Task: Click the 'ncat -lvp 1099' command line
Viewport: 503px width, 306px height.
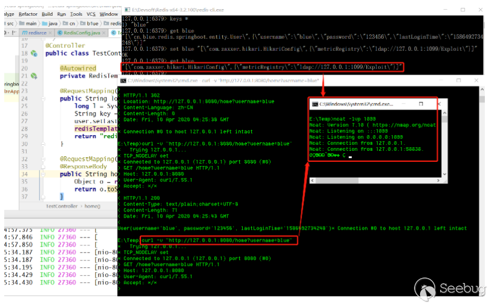Action: (343, 119)
